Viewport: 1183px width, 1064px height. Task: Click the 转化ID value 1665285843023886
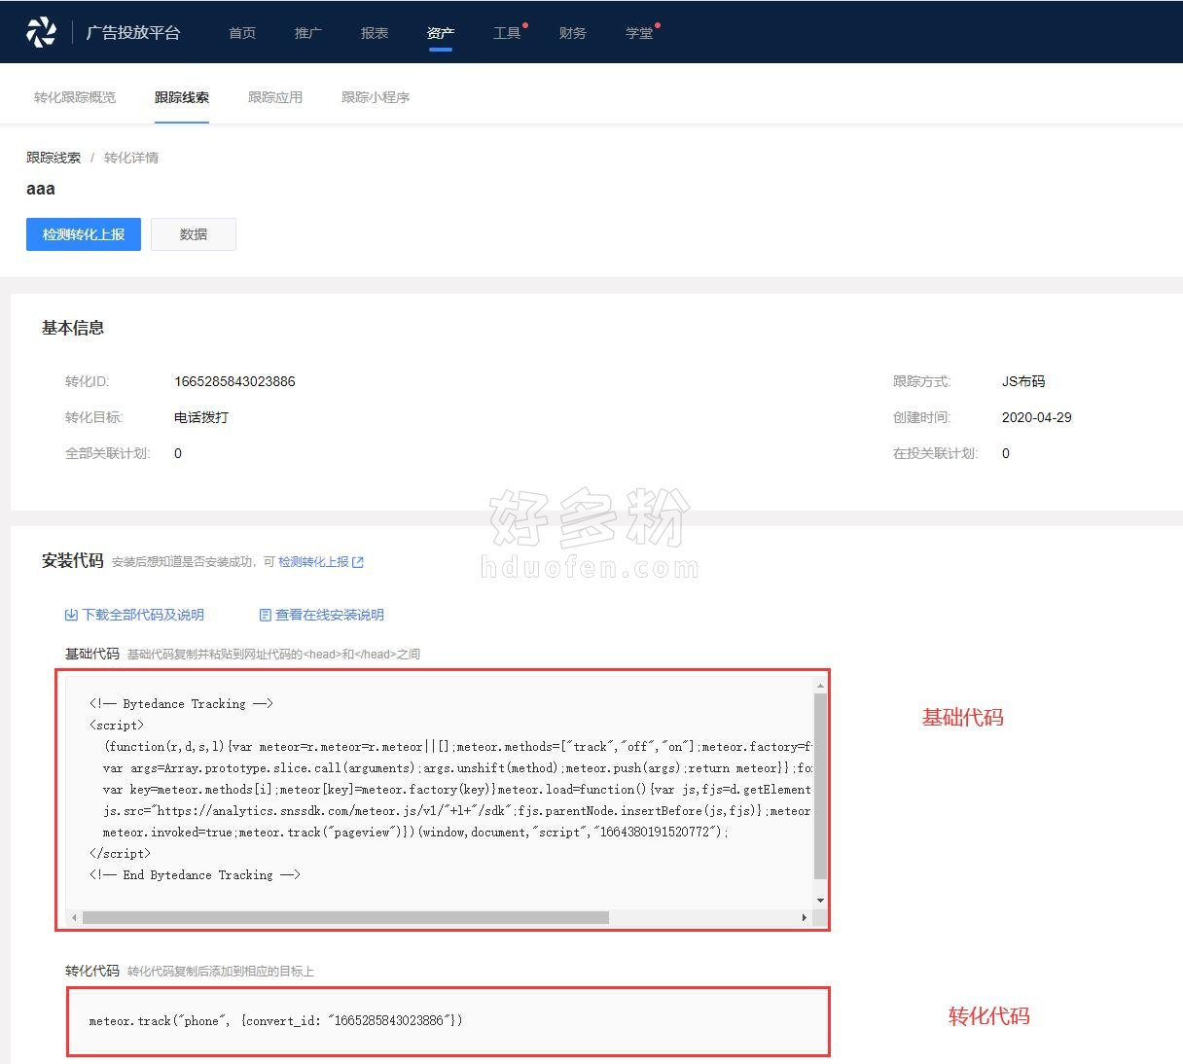[234, 381]
